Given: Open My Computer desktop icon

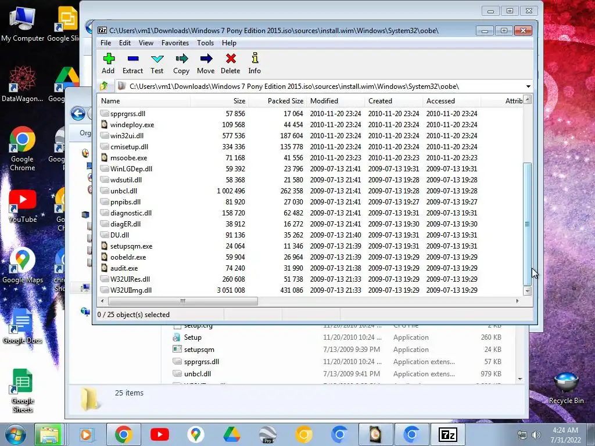Looking at the screenshot, I should [x=23, y=23].
